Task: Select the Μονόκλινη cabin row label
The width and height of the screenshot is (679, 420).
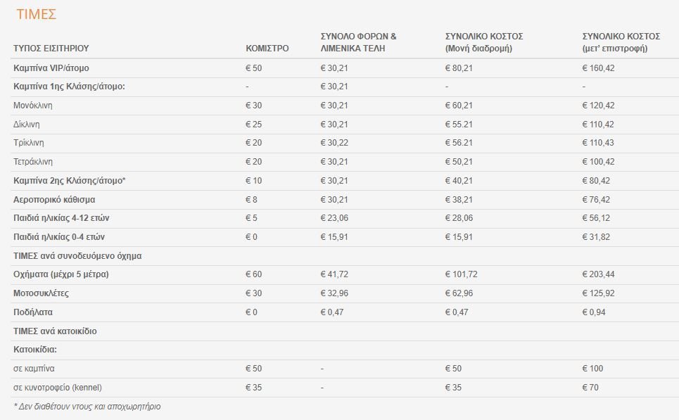Action: [33, 106]
